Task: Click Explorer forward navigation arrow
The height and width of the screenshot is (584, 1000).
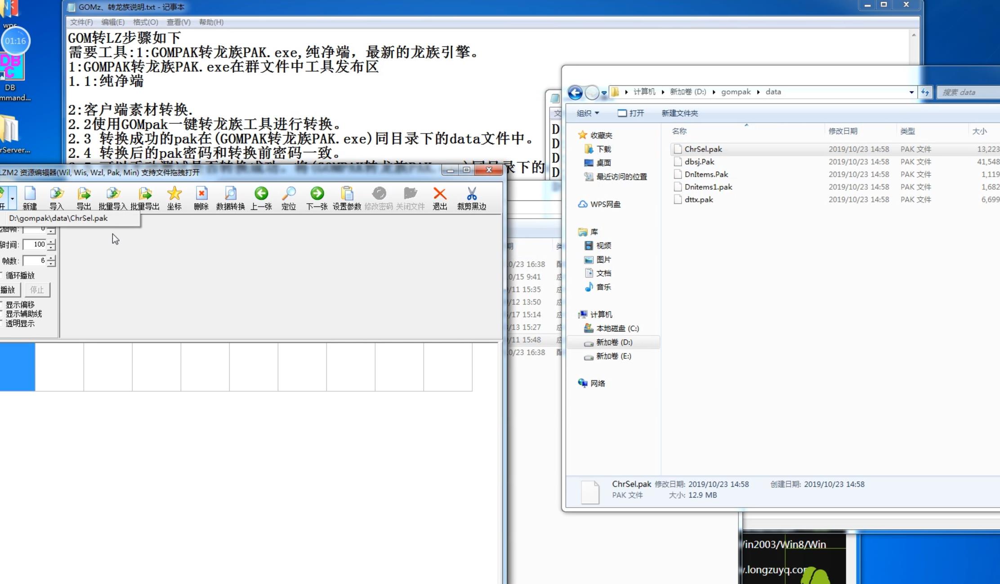Action: click(x=592, y=92)
